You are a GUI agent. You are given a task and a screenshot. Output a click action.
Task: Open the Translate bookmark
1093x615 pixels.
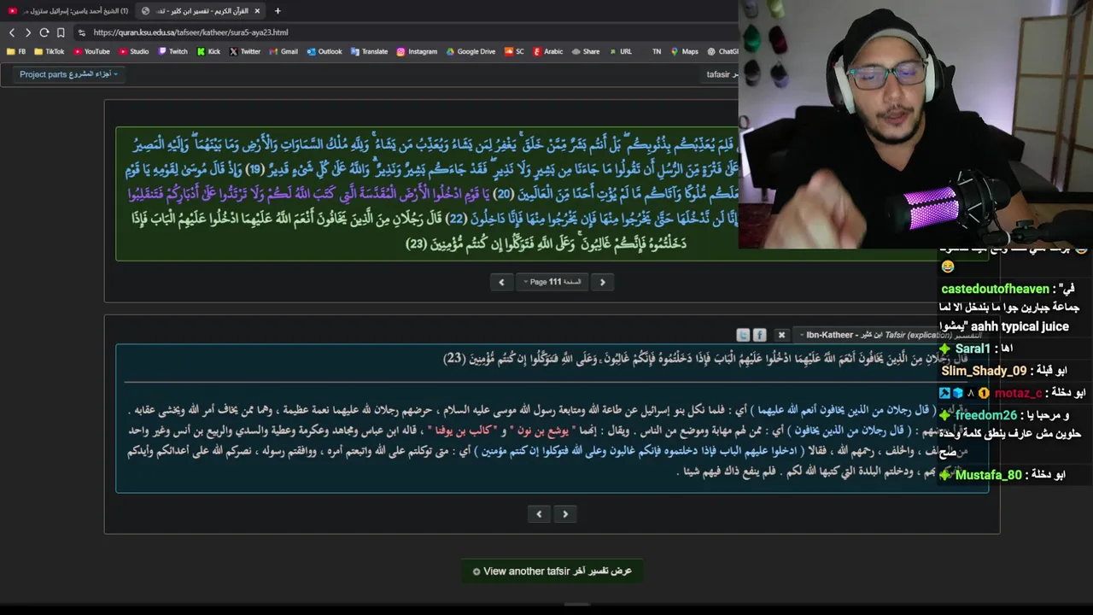coord(369,51)
